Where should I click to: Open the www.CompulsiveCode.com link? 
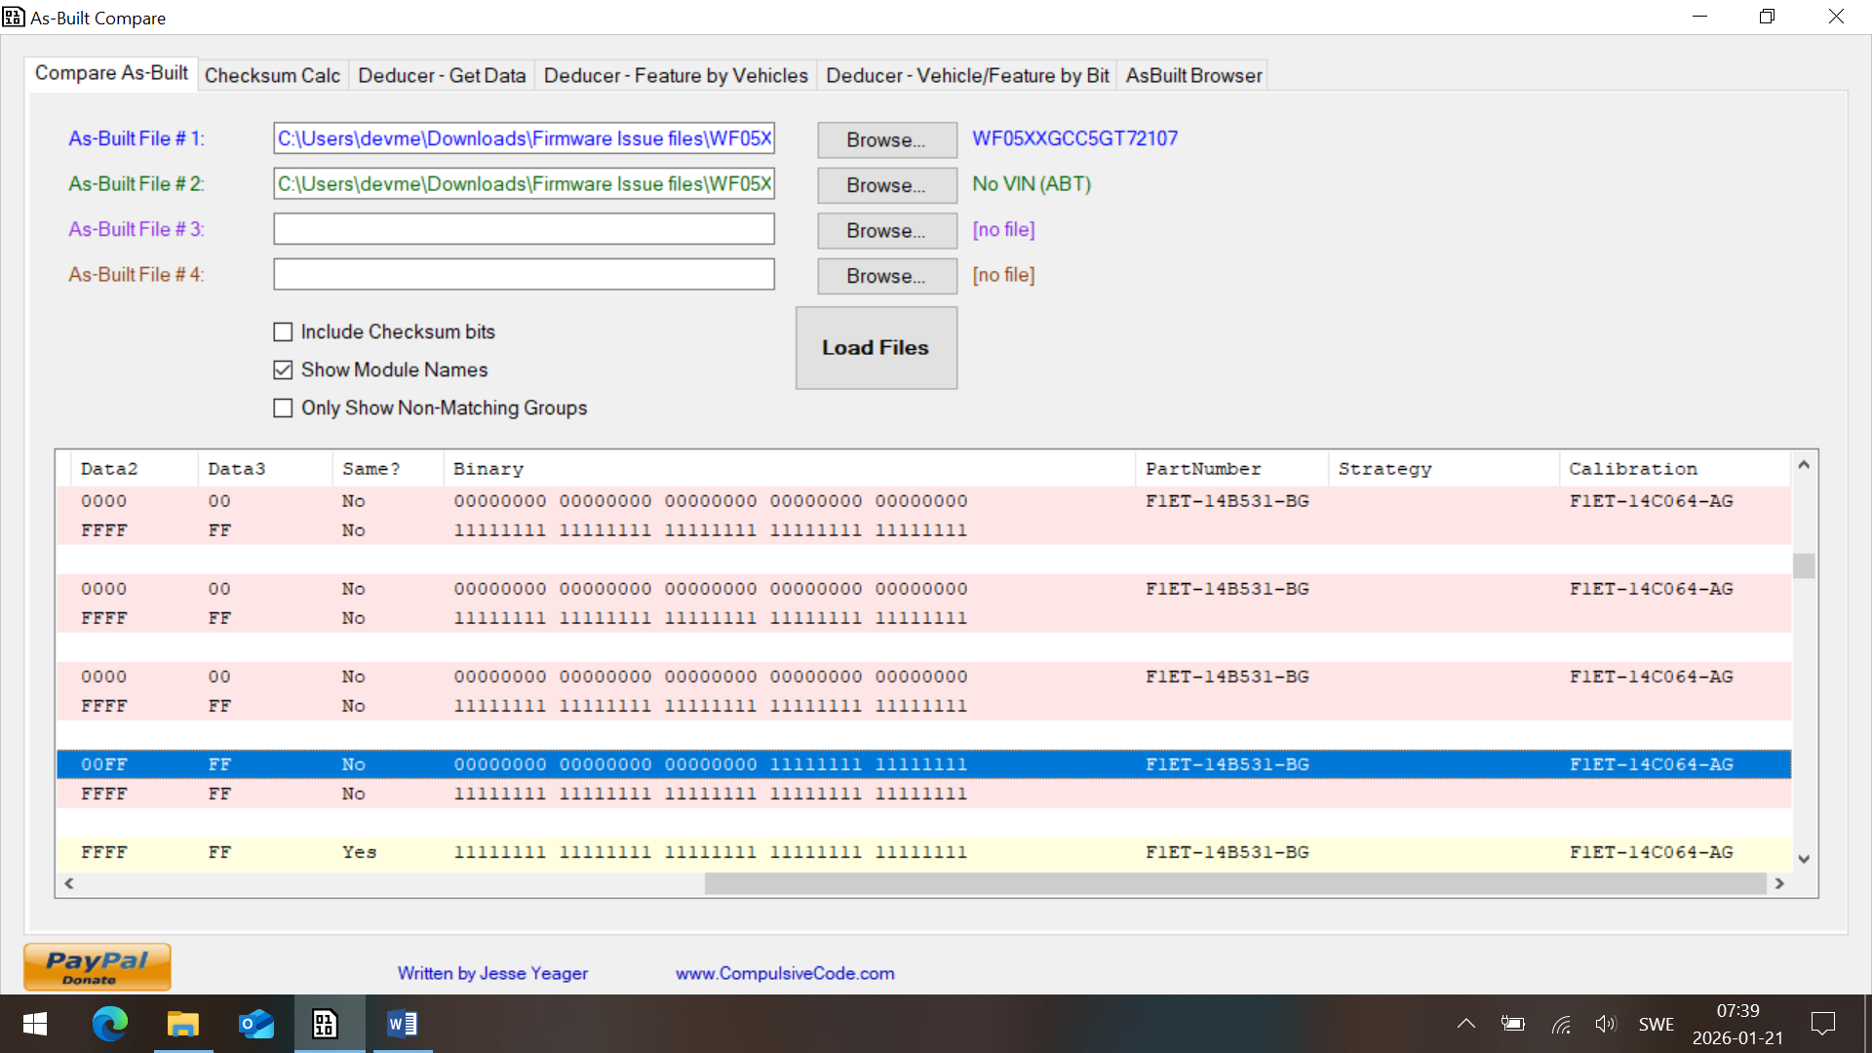(x=785, y=973)
